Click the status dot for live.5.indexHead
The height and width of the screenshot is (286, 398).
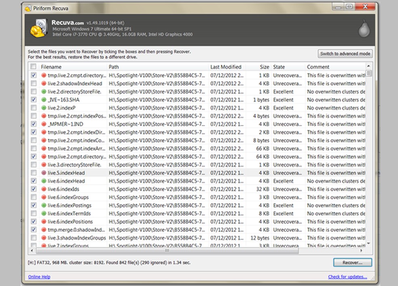[44, 173]
